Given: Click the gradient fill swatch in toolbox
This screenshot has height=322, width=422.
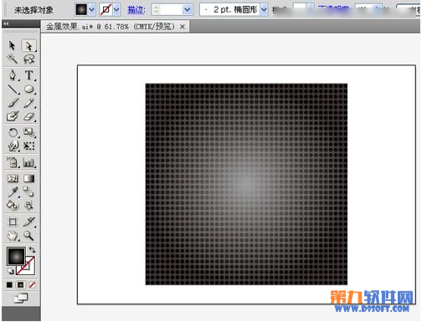Looking at the screenshot, I should click(x=16, y=256).
